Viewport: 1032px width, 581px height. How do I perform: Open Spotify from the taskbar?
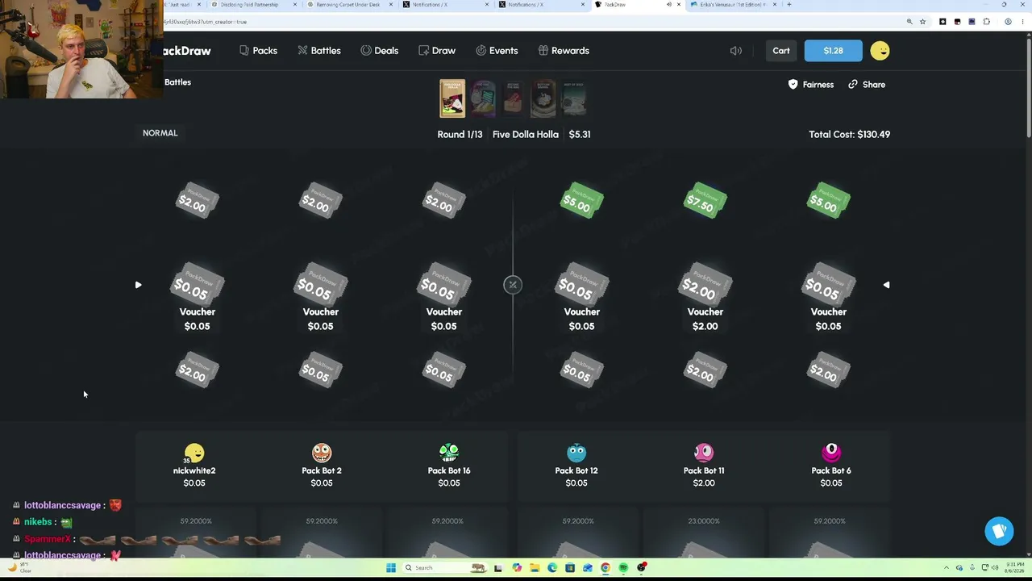click(623, 568)
